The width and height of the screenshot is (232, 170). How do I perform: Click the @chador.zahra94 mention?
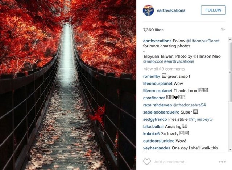189,105
